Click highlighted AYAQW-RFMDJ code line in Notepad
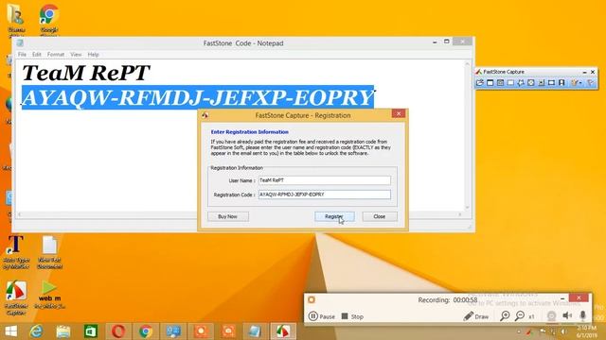Viewport: 606px width, 340px height. [198, 97]
